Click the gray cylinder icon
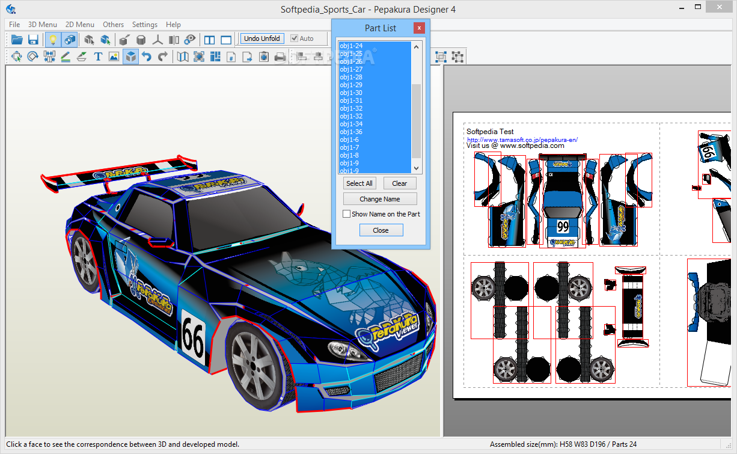The height and width of the screenshot is (454, 737). point(141,40)
